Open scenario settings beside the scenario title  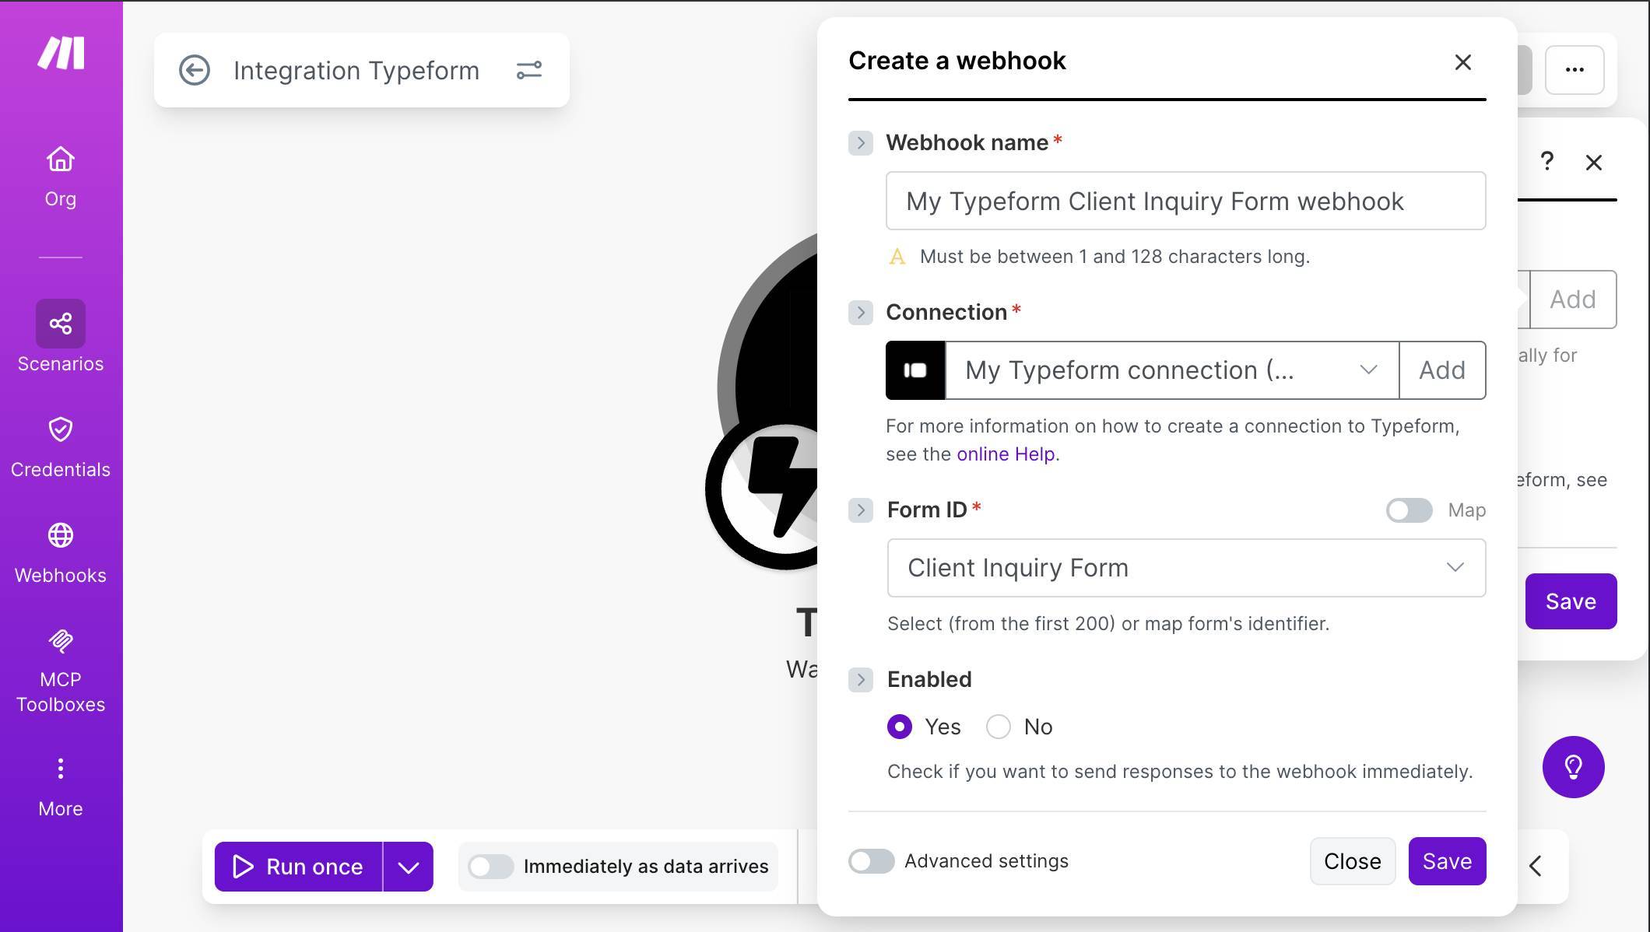529,70
